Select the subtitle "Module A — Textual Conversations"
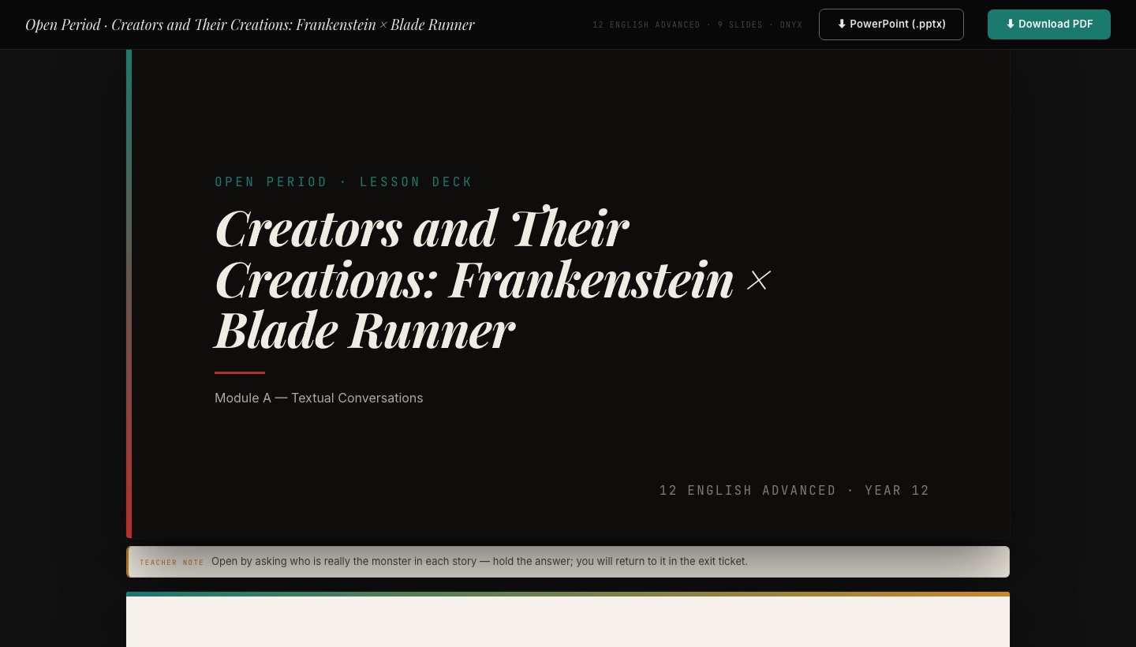The image size is (1136, 647). point(319,398)
